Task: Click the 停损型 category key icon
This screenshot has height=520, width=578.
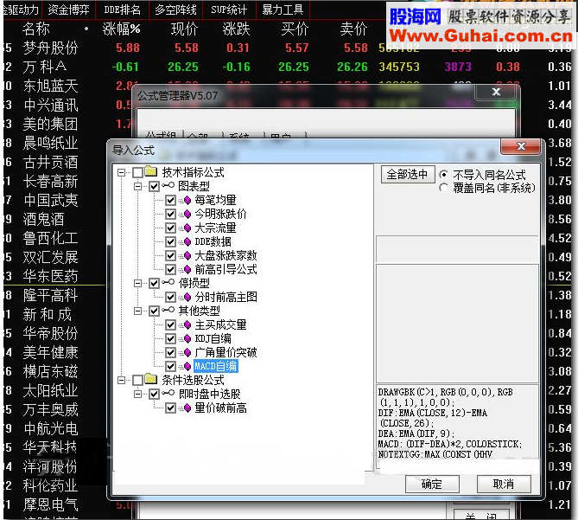Action: pos(168,283)
